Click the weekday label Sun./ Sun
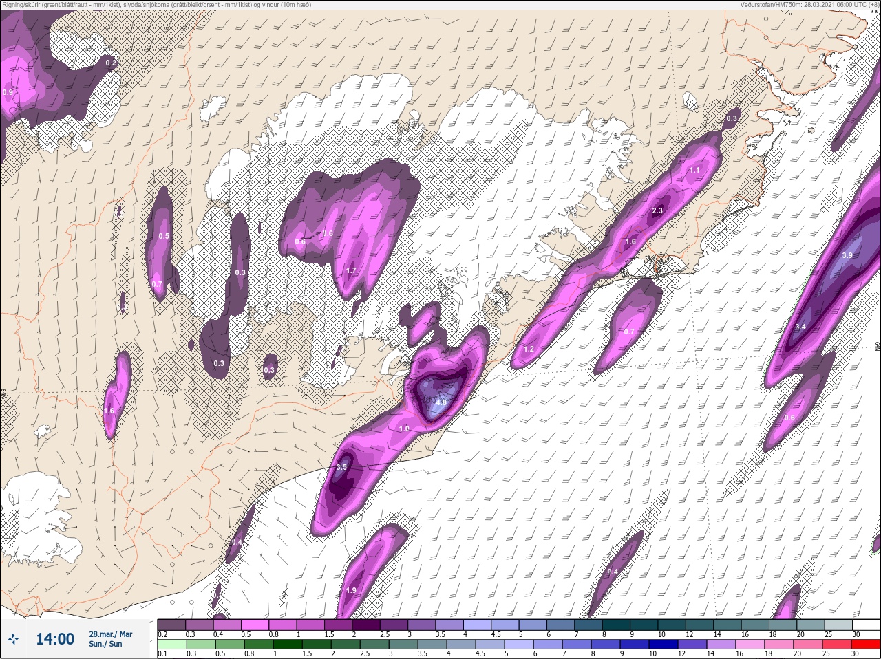Viewport: 881px width, 659px height. click(x=105, y=644)
